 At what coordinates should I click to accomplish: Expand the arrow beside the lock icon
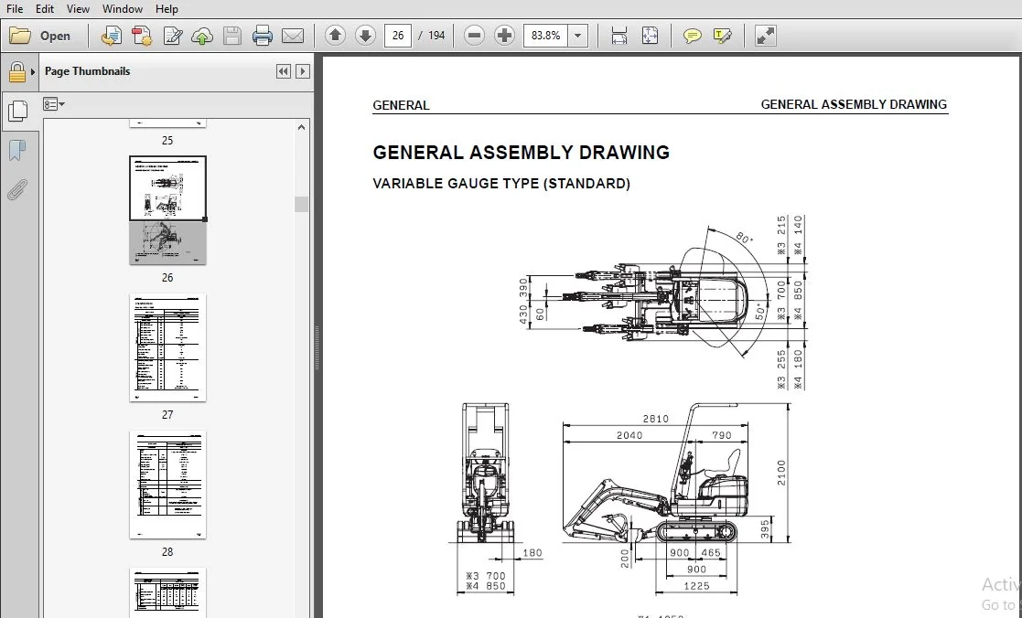(x=33, y=71)
